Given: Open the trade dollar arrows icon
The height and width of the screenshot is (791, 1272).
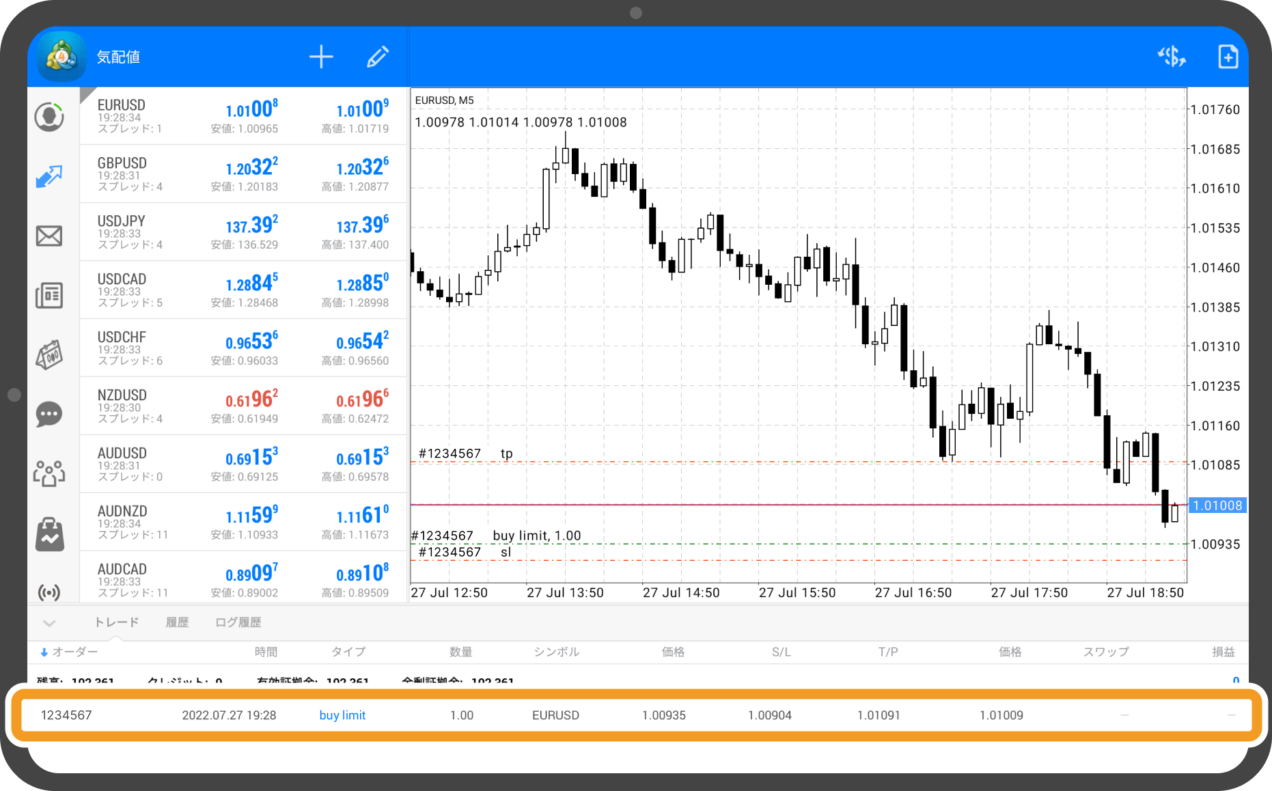Looking at the screenshot, I should (x=1172, y=57).
